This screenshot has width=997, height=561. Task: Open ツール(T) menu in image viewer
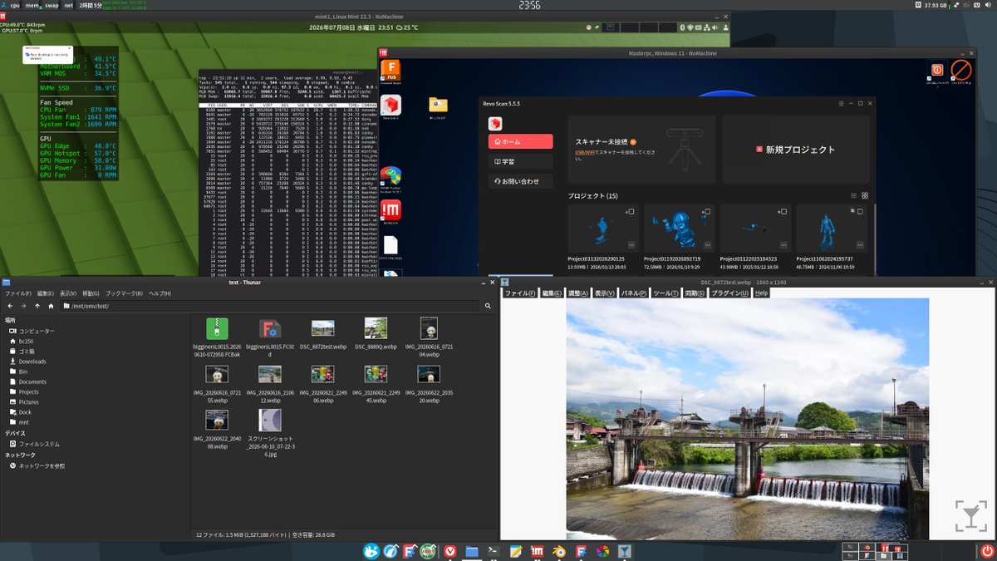[x=666, y=293]
